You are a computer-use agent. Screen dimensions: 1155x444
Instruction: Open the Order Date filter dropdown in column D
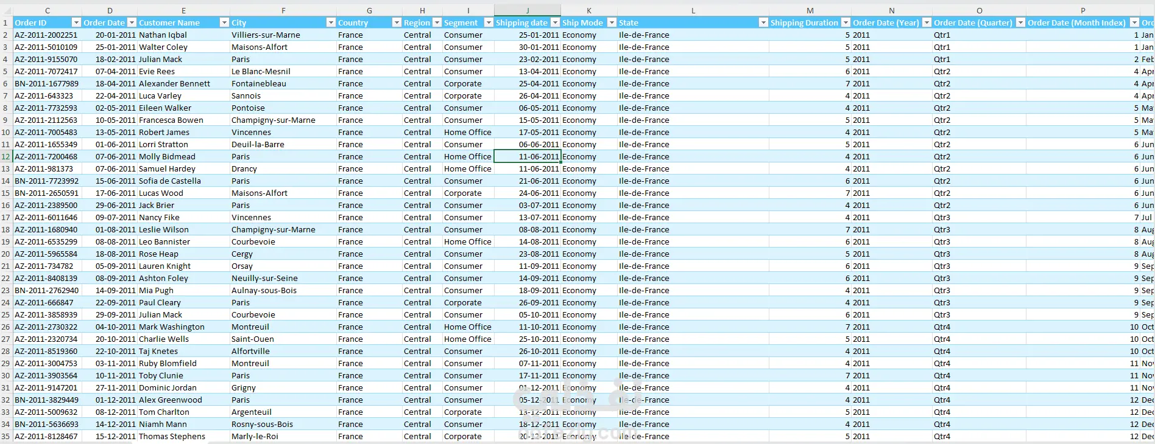pos(132,23)
